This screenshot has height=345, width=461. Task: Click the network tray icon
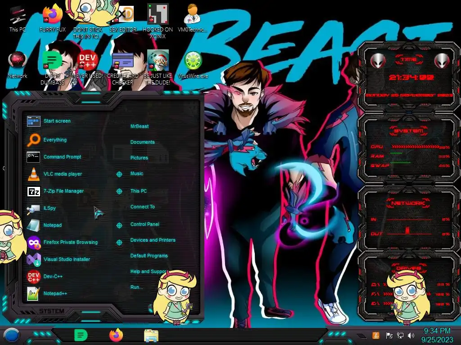pyautogui.click(x=400, y=336)
